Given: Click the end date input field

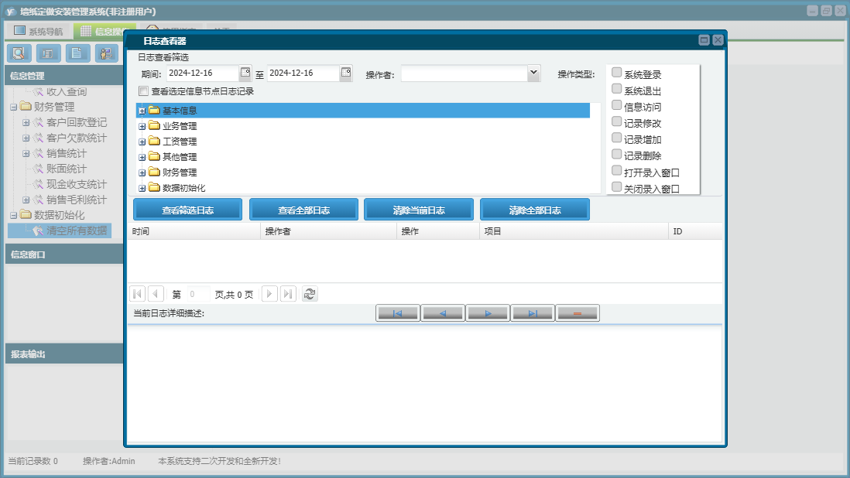Looking at the screenshot, I should 303,73.
